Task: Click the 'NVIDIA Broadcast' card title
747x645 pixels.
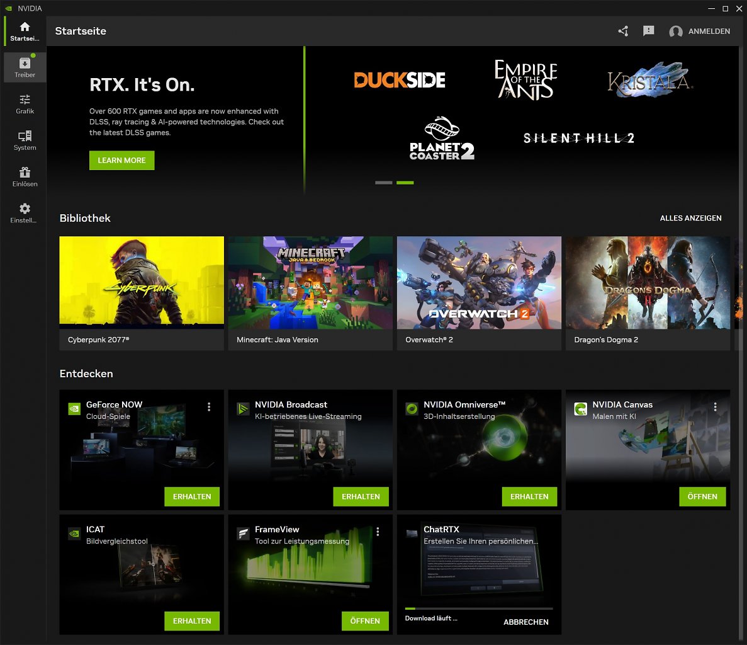Action: pos(291,404)
